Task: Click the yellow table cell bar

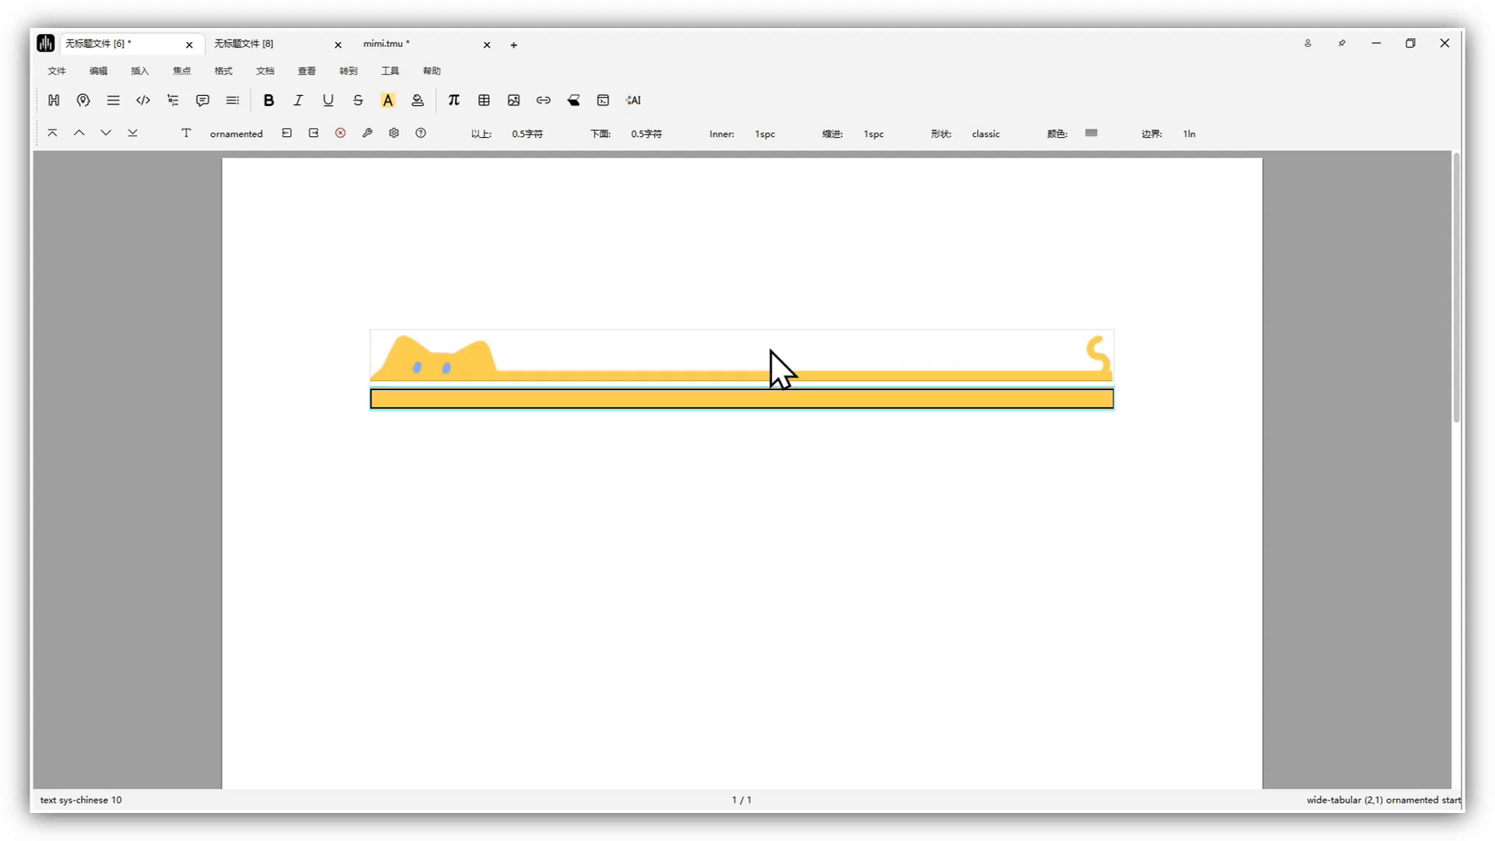Action: [741, 399]
